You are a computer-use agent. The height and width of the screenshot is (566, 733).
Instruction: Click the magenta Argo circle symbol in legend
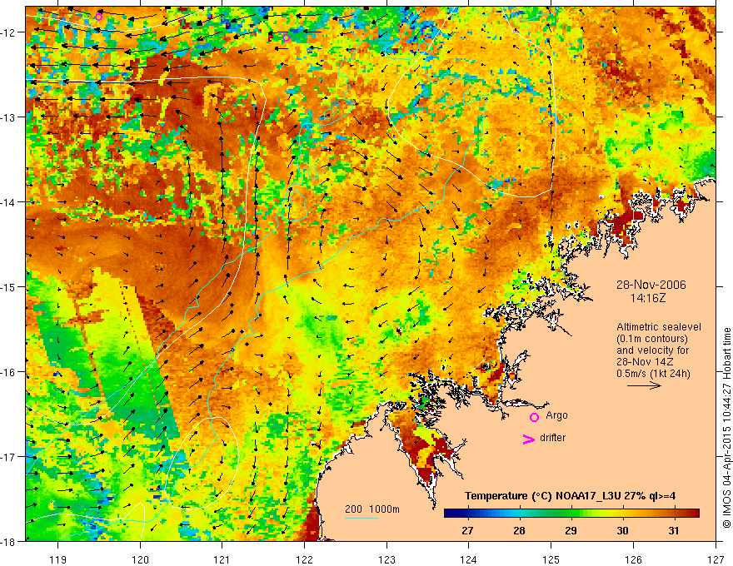pos(534,417)
